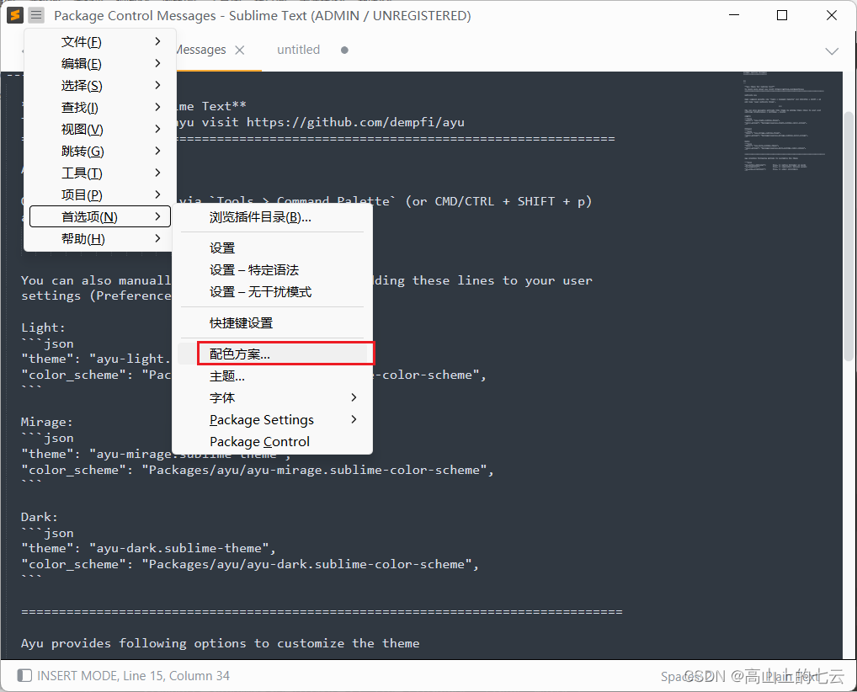Open Package Control menu item

272,441
